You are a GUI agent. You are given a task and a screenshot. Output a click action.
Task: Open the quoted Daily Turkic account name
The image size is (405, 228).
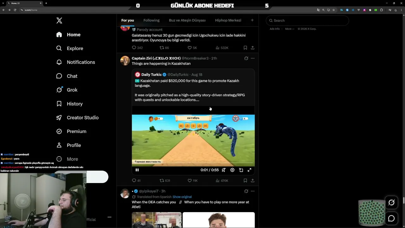pyautogui.click(x=152, y=75)
